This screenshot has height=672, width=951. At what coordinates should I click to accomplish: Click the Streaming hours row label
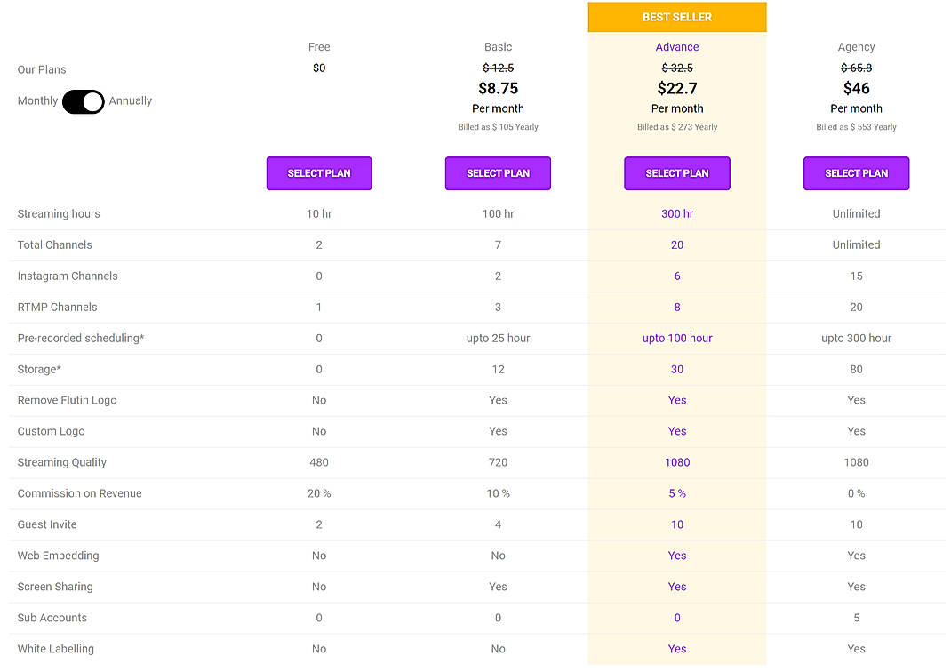pyautogui.click(x=58, y=213)
